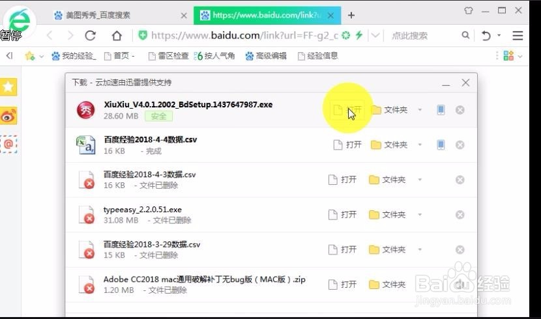Remove typeeasy_2.2.0.51.exe entry
541x319 pixels.
pyautogui.click(x=460, y=215)
